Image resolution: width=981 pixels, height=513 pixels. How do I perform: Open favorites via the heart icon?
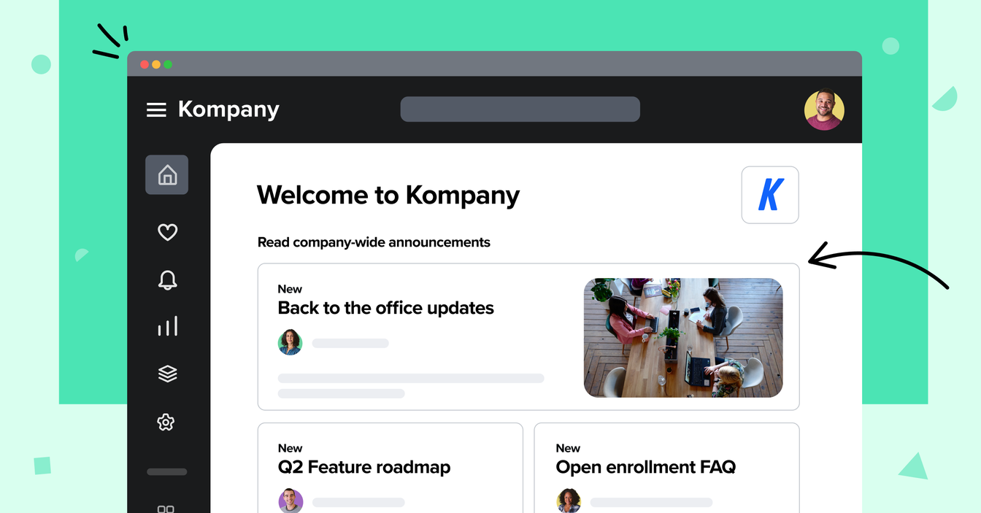click(167, 232)
